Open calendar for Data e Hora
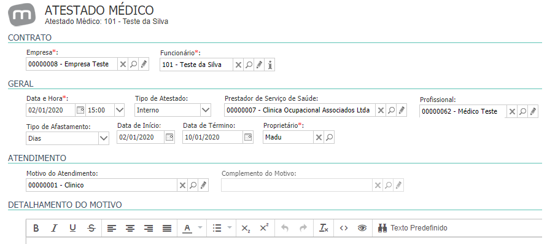Image resolution: width=547 pixels, height=244 pixels. point(80,110)
